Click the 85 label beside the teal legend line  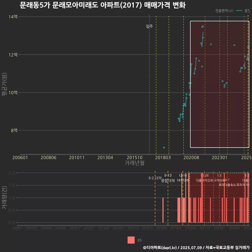(x=247, y=11)
